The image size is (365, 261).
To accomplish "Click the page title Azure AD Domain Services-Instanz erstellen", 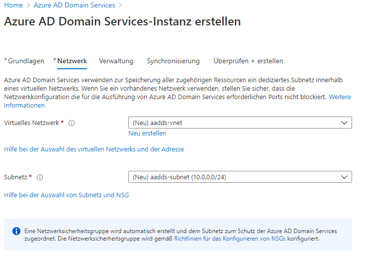I will (122, 21).
